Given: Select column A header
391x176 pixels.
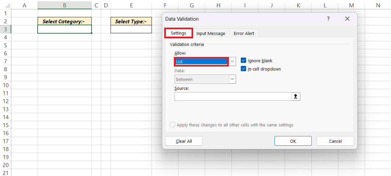Looking at the screenshot, I should [x=24, y=5].
